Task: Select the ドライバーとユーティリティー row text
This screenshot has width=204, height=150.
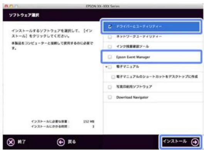Action: point(139,26)
